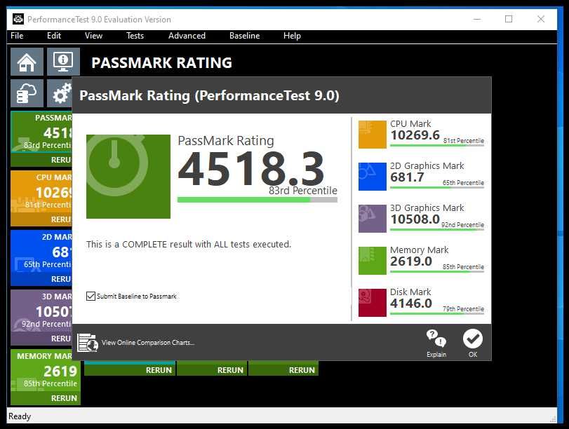Select the 3D Mark purple sidebar tile
Screen dimensions: 569x429
click(41, 311)
